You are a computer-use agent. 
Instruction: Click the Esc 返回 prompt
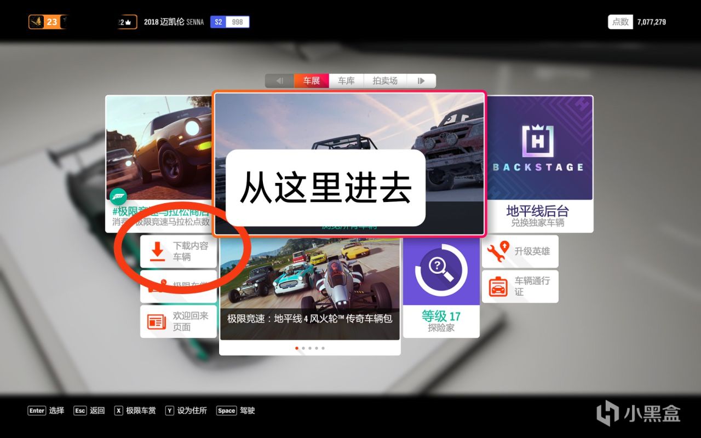point(89,410)
